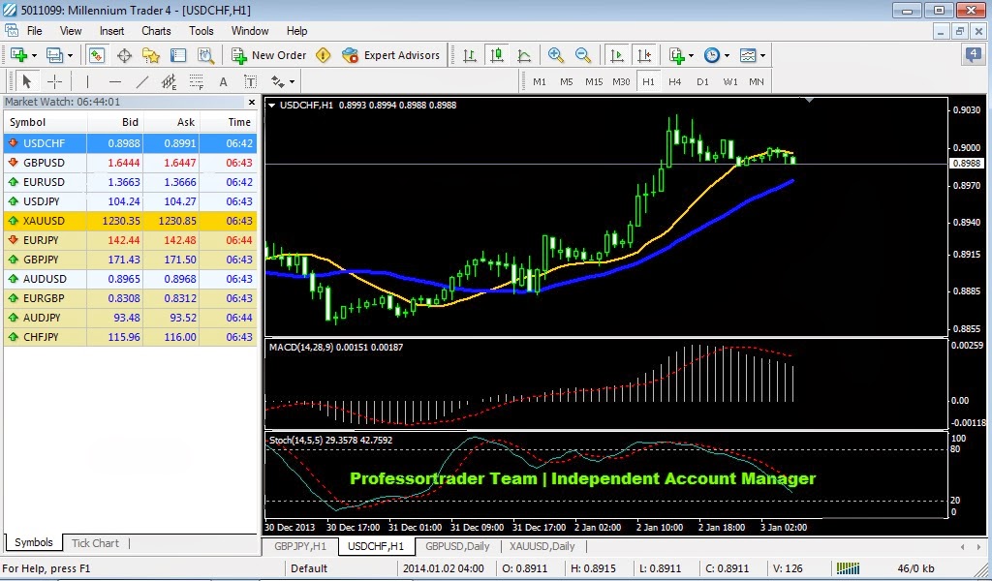The image size is (992, 581).
Task: Open the Navigator folder-star icon
Action: (x=151, y=55)
